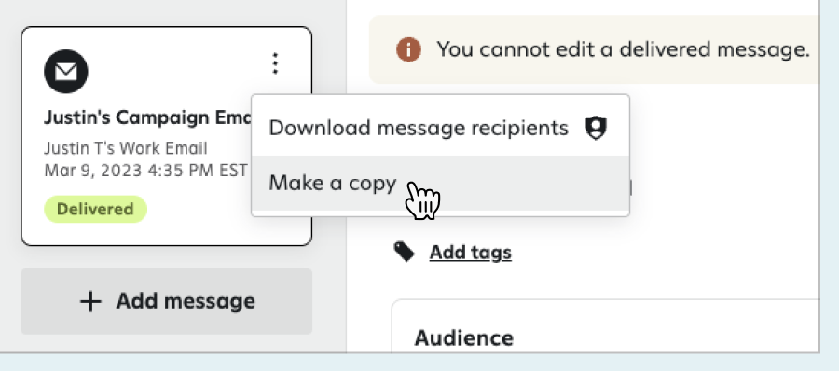Screen dimensions: 839x371
Task: Click the Justin T's Work Email sender text
Action: 126,148
